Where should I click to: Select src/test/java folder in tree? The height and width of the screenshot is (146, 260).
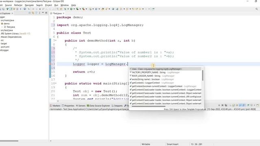[6, 30]
